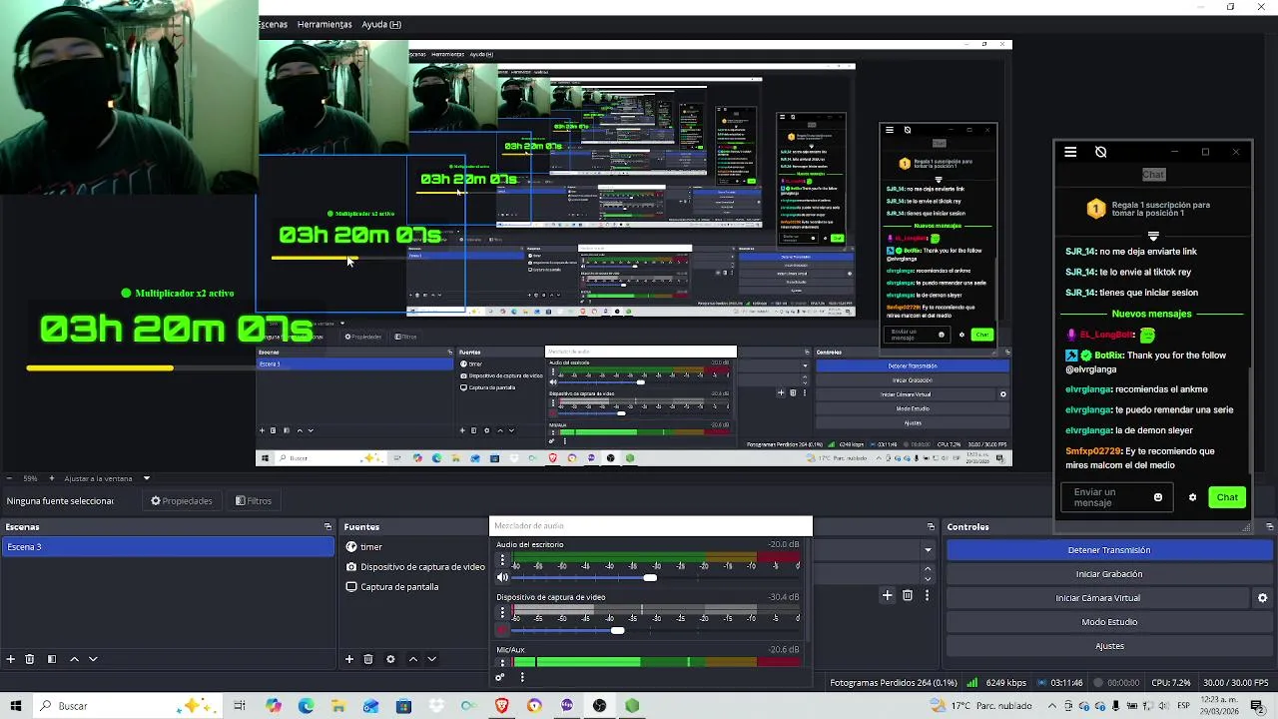The image size is (1278, 719).
Task: Adjust Dispositivo de captura de video volume slider
Action: pos(618,630)
